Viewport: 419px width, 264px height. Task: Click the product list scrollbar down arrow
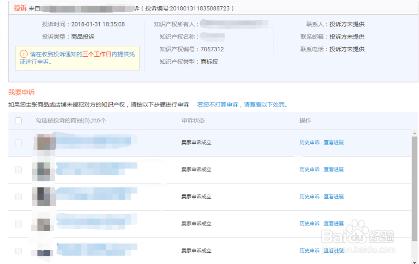414,262
